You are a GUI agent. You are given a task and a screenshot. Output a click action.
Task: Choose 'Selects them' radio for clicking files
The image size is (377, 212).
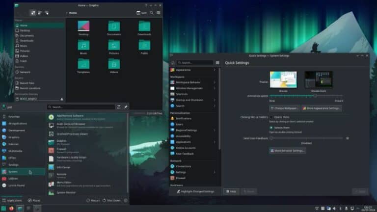coord(271,128)
